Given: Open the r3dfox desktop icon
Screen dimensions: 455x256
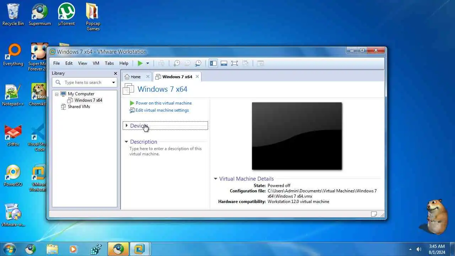Looking at the screenshot, I should pos(13,135).
